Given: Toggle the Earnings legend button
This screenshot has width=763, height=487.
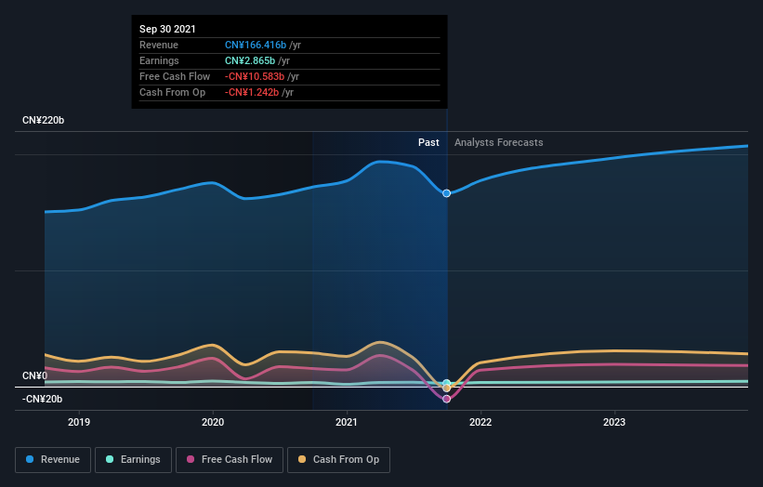Looking at the screenshot, I should tap(133, 460).
